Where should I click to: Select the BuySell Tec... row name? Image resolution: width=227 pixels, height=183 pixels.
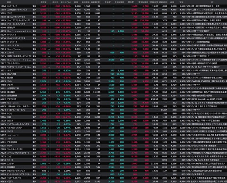[19, 60]
